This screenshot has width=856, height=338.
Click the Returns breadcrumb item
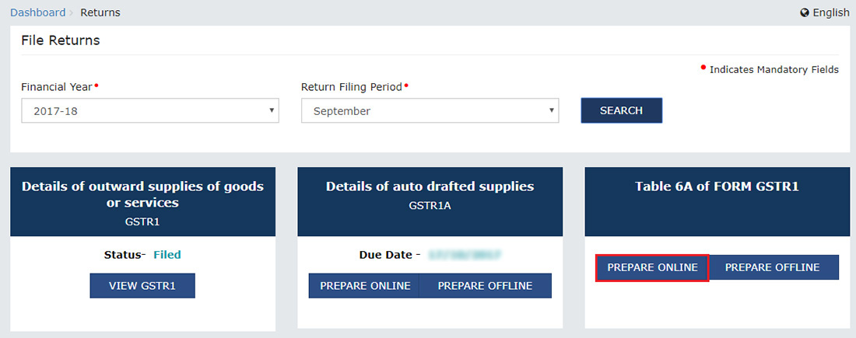100,12
